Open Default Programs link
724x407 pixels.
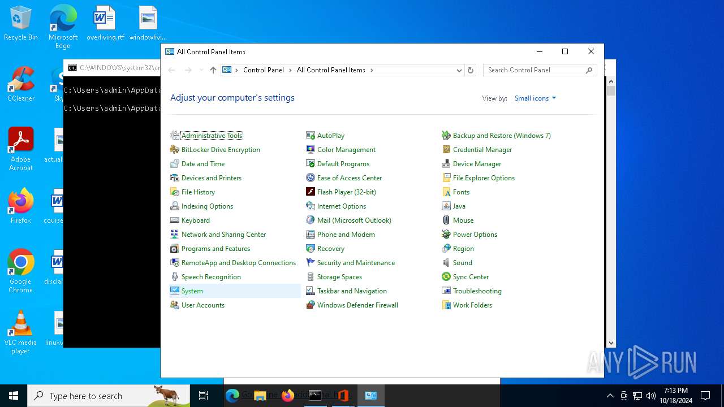point(343,164)
